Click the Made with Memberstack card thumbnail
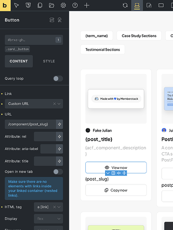 [x=116, y=99]
